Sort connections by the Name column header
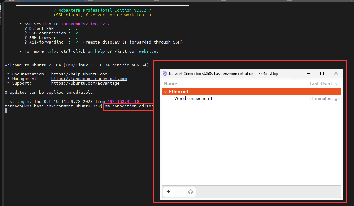 (x=170, y=84)
